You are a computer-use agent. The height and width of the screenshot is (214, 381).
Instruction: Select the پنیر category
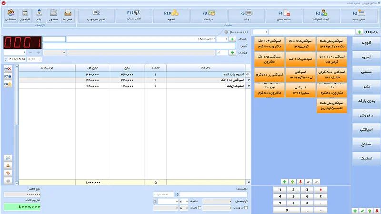tap(366, 87)
